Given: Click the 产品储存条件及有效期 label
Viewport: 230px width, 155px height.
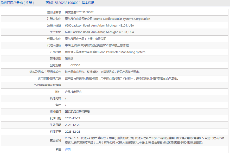Looking at the screenshot, I should pyautogui.click(x=47, y=85).
